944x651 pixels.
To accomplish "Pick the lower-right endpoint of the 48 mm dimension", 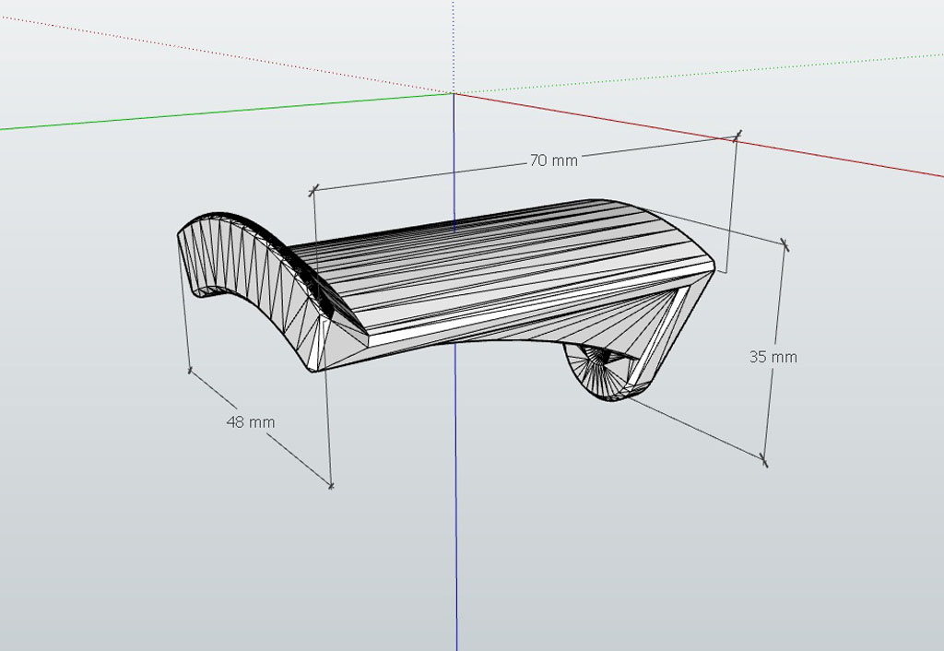I will 331,484.
